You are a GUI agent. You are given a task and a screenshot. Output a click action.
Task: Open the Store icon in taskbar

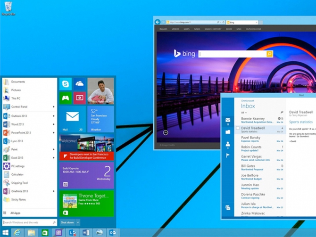45,233
